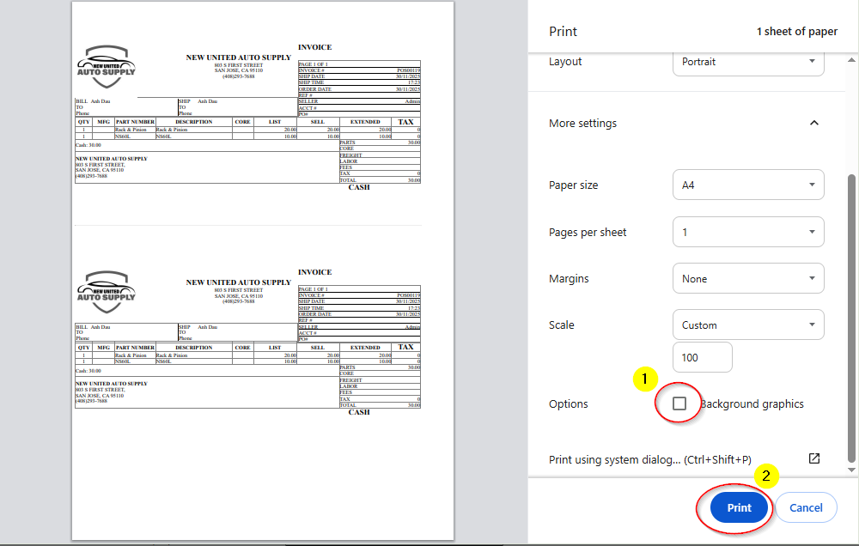Open the Scale dropdown set to Custom
The height and width of the screenshot is (546, 859).
pyautogui.click(x=747, y=325)
